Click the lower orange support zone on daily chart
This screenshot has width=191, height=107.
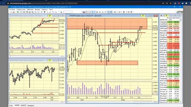coord(107,63)
